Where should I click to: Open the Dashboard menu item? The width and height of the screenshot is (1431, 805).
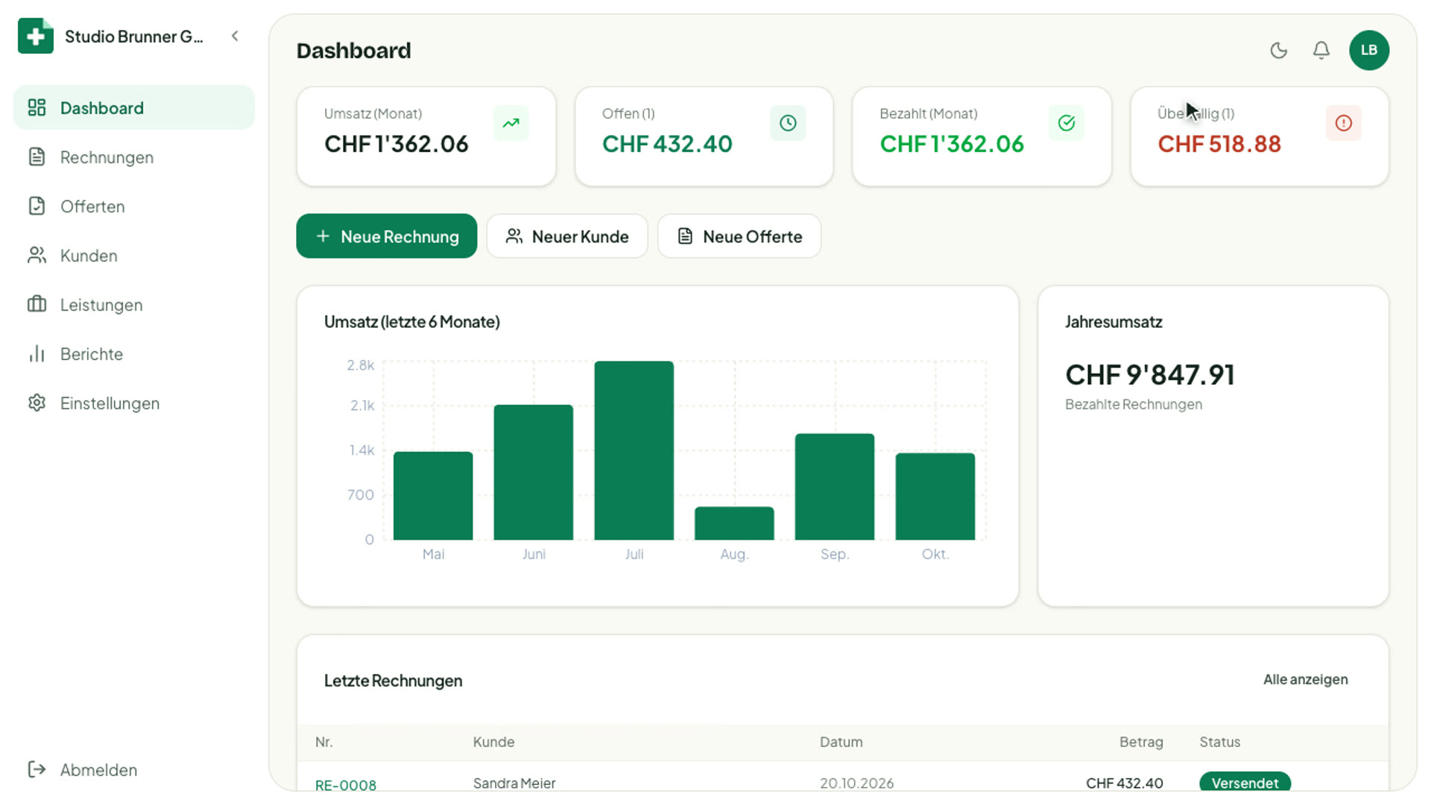coord(134,108)
